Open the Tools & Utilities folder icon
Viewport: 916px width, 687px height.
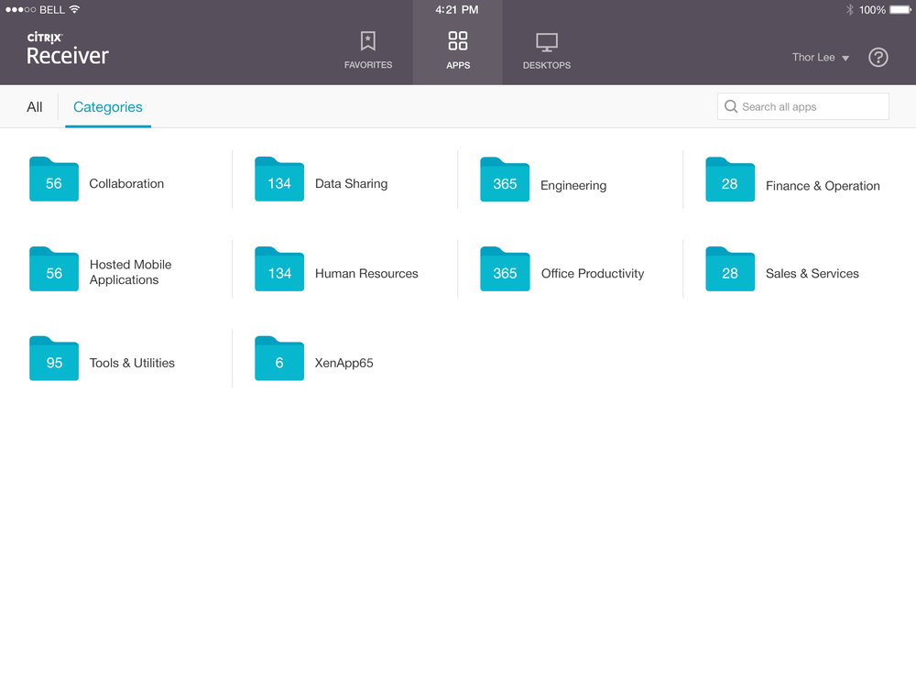(x=54, y=358)
